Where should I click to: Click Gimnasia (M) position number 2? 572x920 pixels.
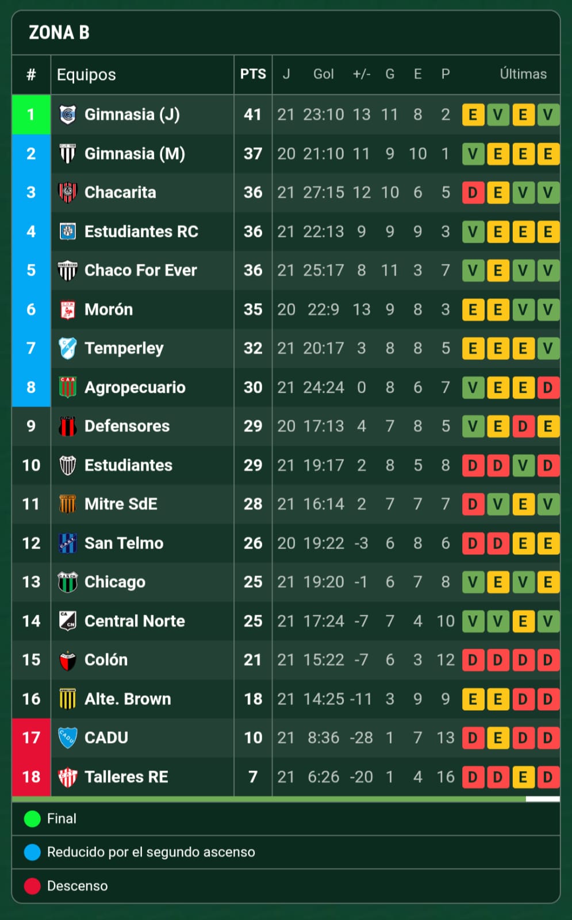(x=31, y=154)
